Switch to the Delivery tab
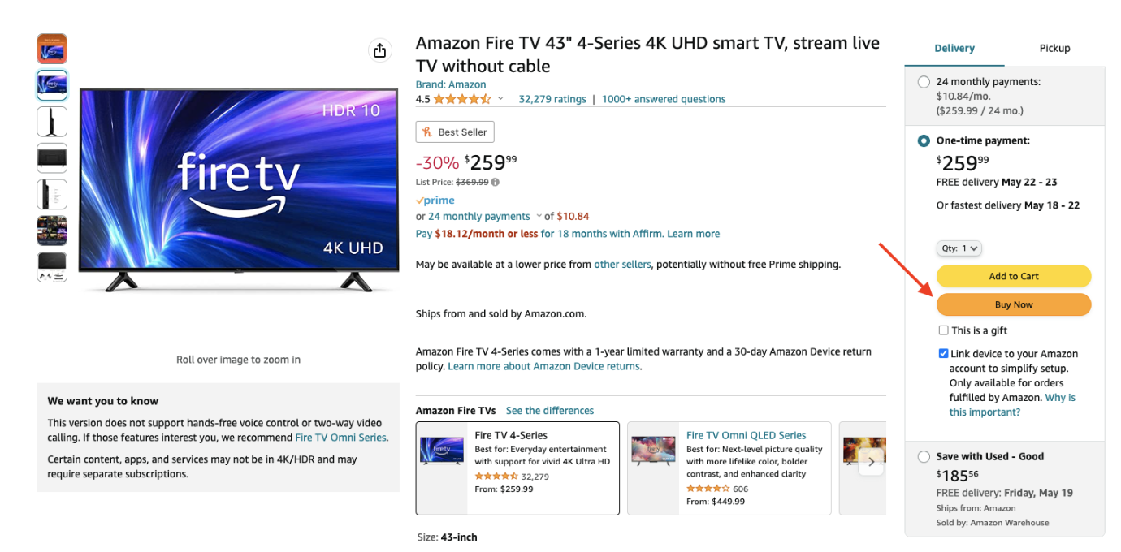 [954, 49]
